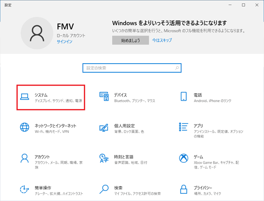This screenshot has height=201, width=264.
Task: Click the 始めましょう button
Action: pos(131,40)
